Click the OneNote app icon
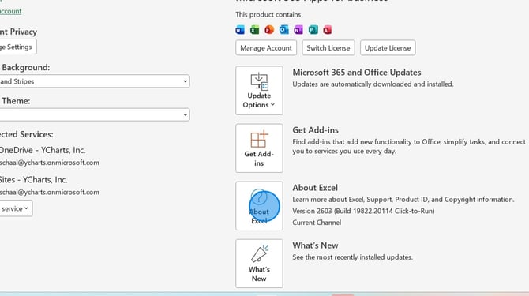529x296 pixels. click(x=298, y=30)
